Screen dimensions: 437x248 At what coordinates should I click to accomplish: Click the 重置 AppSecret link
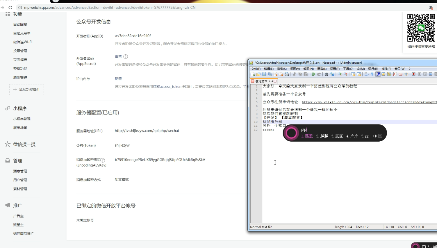click(118, 57)
